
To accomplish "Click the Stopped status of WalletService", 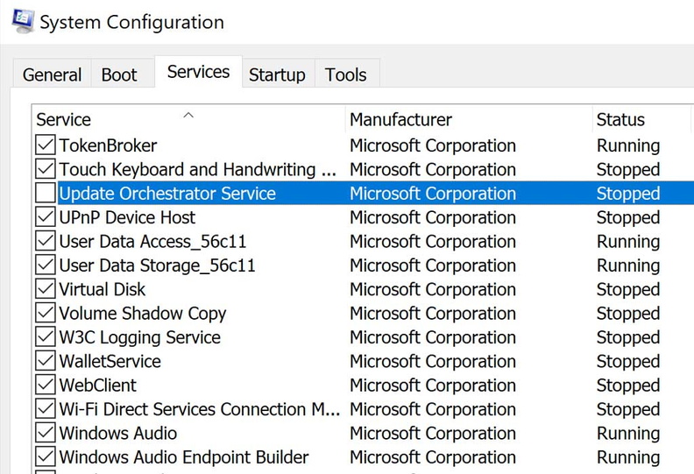I will point(628,361).
